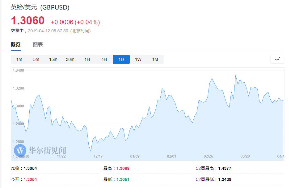Select the active 1D interval

point(121,59)
